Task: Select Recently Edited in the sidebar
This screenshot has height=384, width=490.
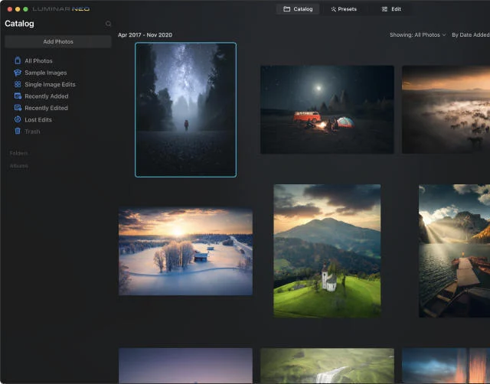Action: click(46, 108)
